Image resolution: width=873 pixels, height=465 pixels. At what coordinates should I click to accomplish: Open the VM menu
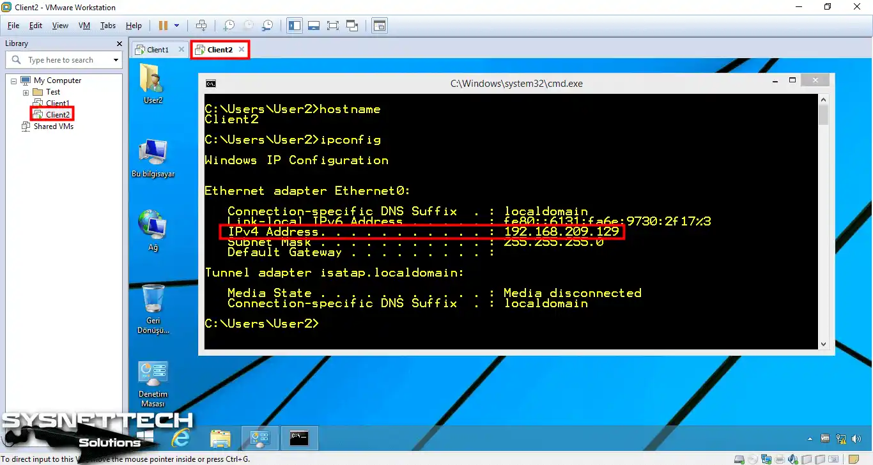point(84,26)
